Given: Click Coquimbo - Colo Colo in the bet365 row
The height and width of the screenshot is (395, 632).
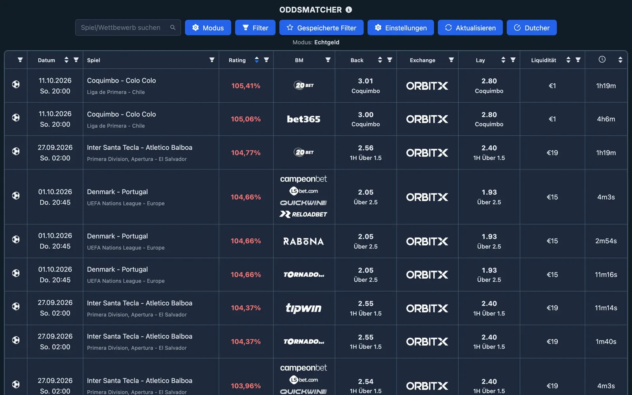Looking at the screenshot, I should tap(121, 114).
